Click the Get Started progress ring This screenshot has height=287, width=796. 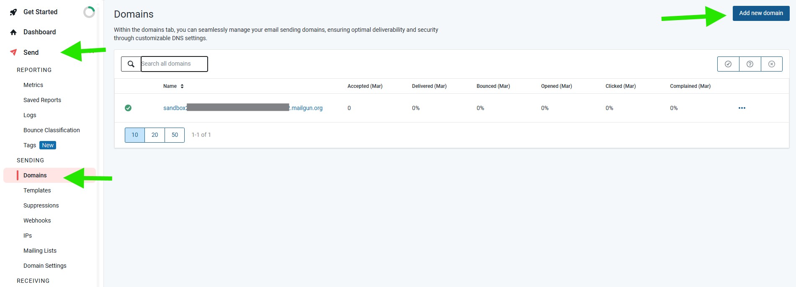point(89,12)
